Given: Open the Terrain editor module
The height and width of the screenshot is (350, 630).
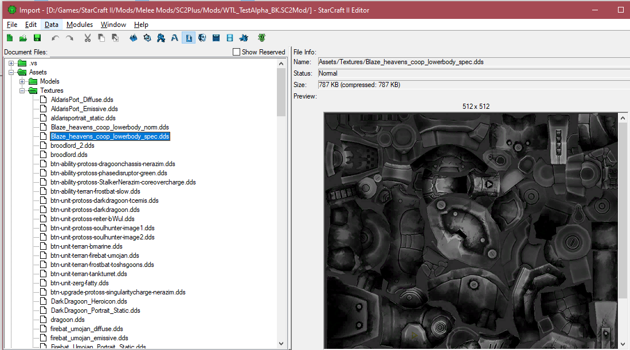Looking at the screenshot, I should click(x=134, y=38).
